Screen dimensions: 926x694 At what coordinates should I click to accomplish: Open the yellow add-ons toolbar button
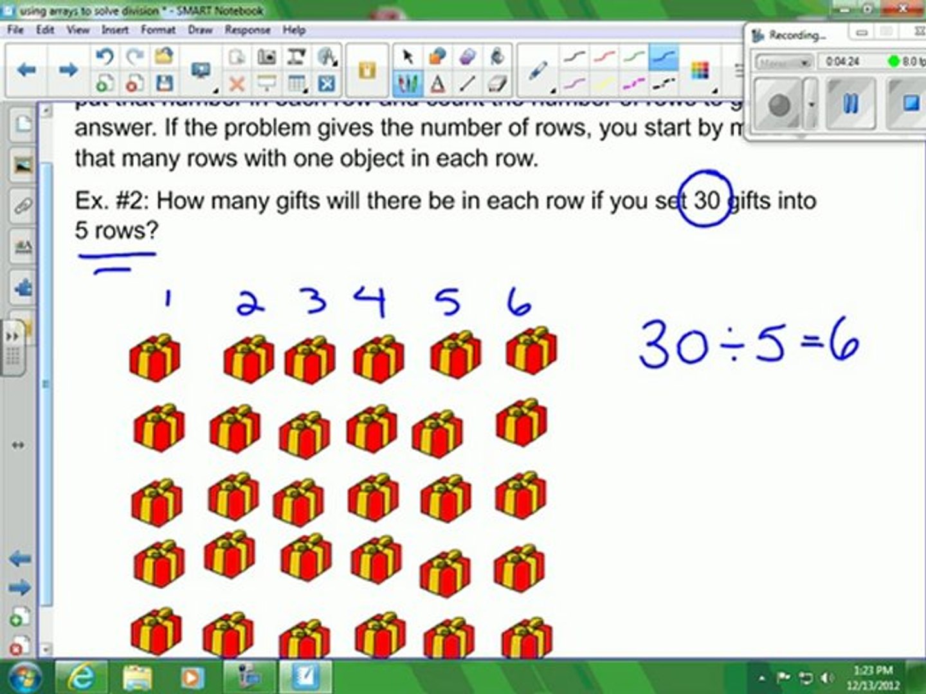click(x=367, y=70)
